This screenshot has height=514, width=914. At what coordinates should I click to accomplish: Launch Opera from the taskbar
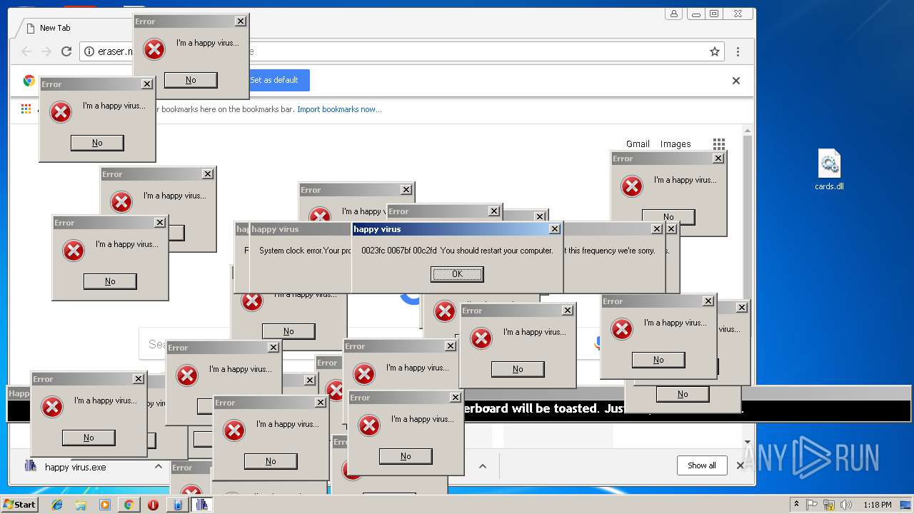153,505
